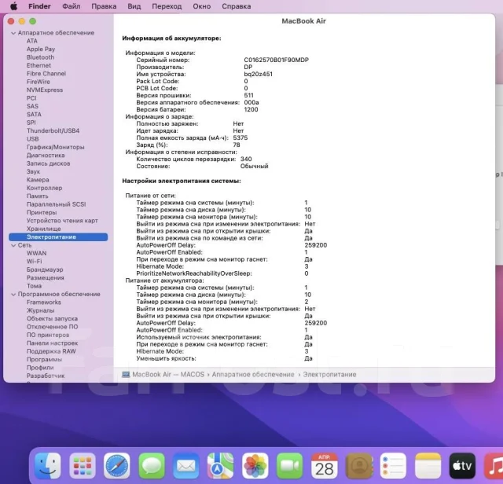Open the Messages app in the Dock
Viewport: 503px width, 484px height.
(152, 465)
